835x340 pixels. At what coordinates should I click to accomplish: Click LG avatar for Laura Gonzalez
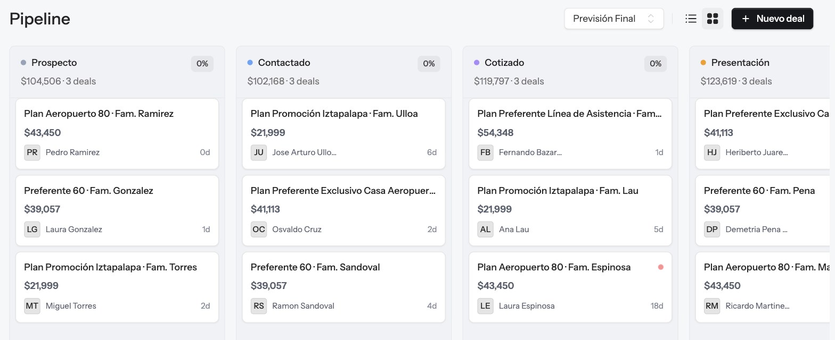pos(32,229)
